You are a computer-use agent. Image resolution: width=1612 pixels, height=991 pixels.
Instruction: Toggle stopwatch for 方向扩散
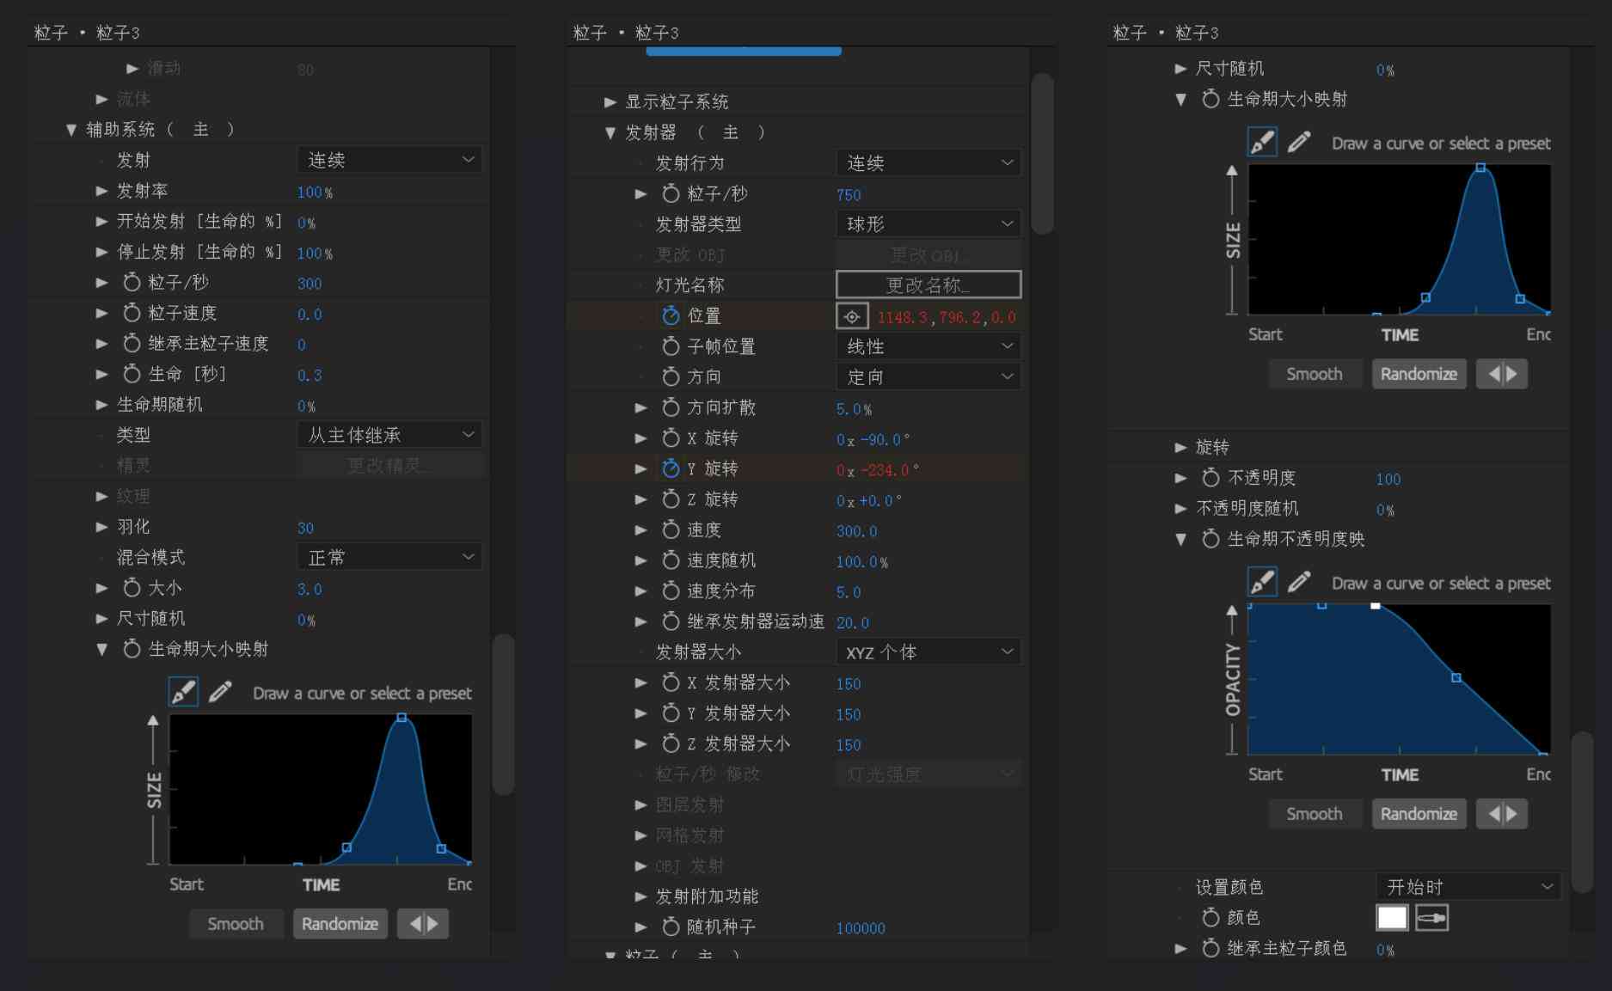pyautogui.click(x=671, y=407)
